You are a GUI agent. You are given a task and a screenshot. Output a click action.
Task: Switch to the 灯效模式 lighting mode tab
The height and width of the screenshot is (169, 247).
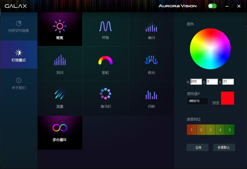19,55
